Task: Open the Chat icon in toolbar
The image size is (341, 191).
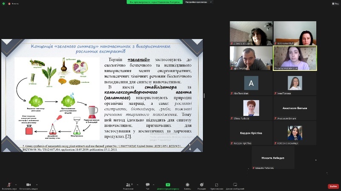Action: 147,185
